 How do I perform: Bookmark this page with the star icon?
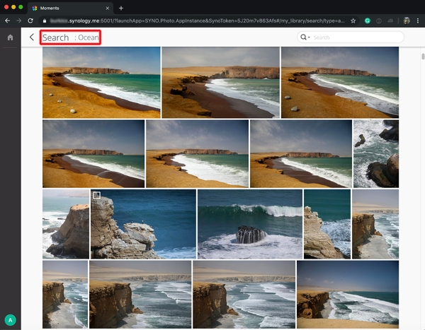[x=353, y=20]
